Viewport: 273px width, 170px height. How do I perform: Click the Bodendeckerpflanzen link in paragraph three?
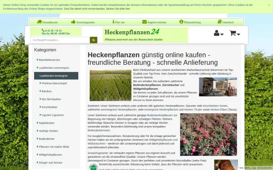click(x=160, y=115)
